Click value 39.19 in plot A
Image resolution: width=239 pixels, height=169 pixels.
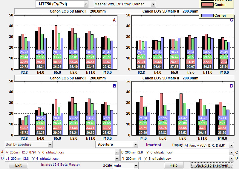pos(40,62)
